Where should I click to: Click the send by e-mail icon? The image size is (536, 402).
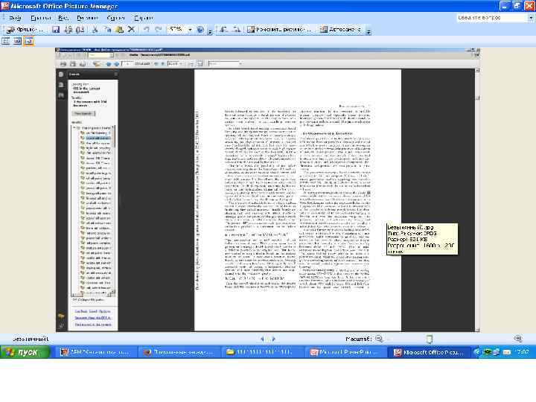tap(80, 30)
